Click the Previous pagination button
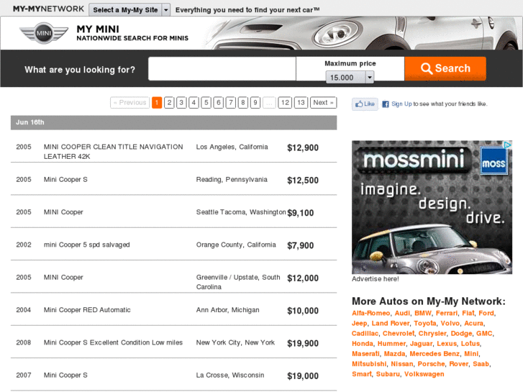This screenshot has width=523, height=392. [129, 103]
